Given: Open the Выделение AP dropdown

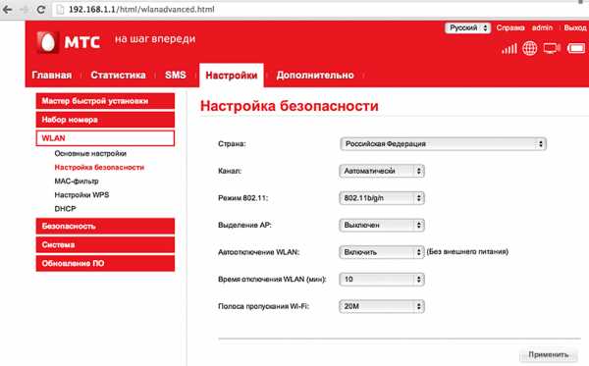Looking at the screenshot, I should tap(382, 225).
